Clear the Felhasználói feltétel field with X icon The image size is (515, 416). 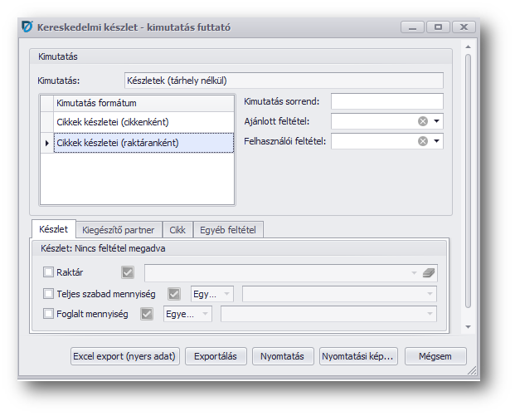423,141
